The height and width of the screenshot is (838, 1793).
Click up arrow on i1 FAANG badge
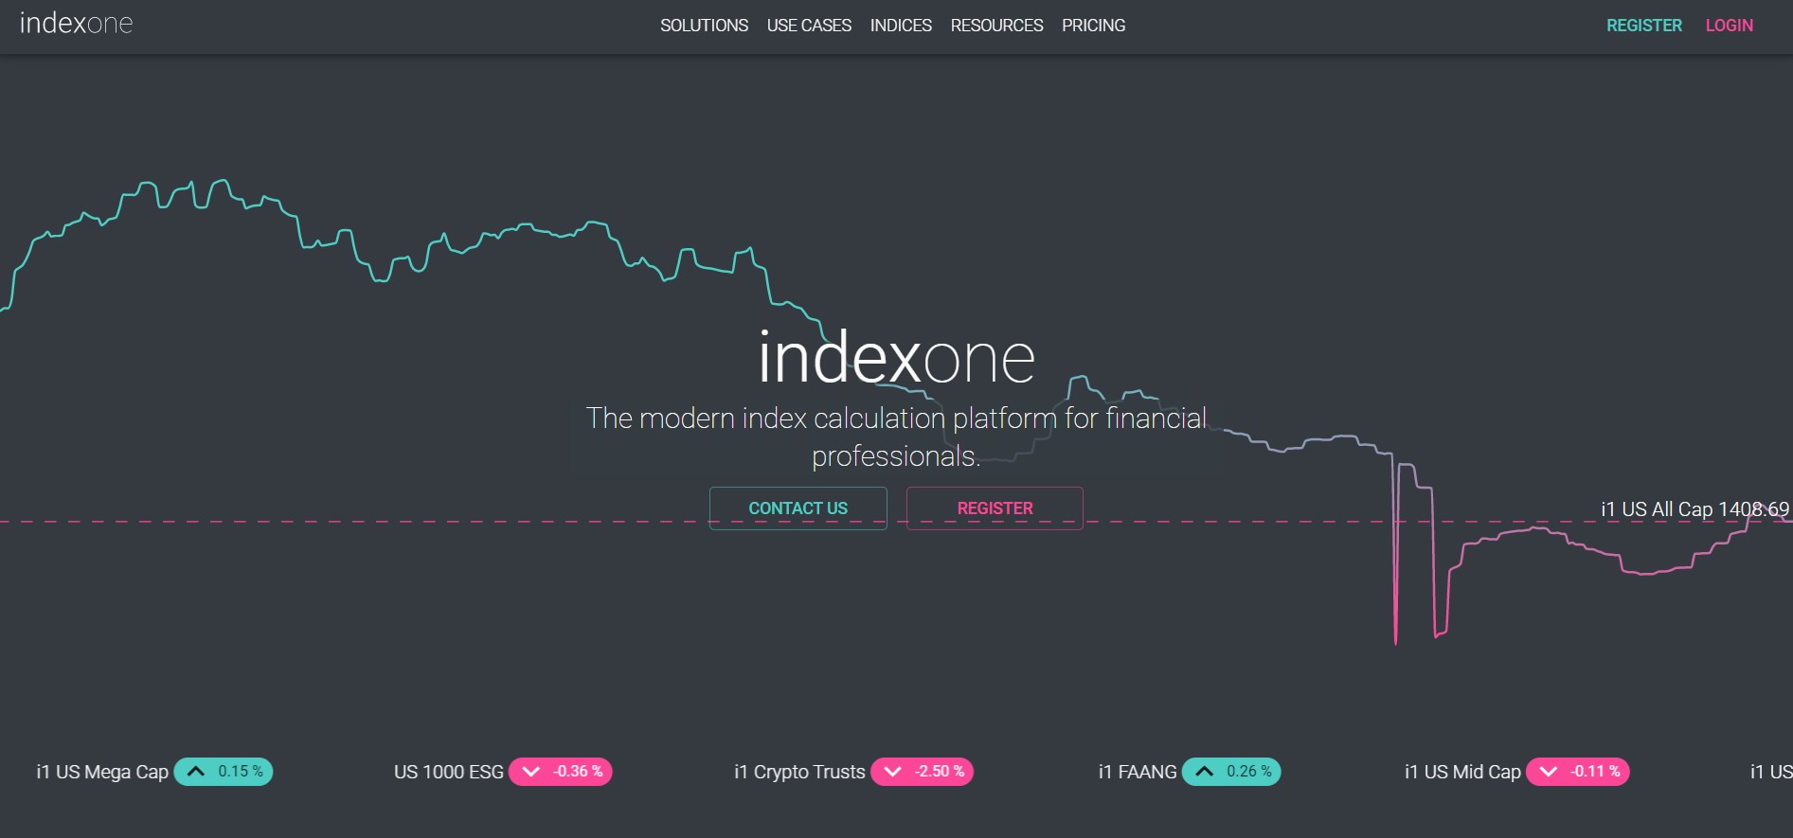click(x=1204, y=772)
